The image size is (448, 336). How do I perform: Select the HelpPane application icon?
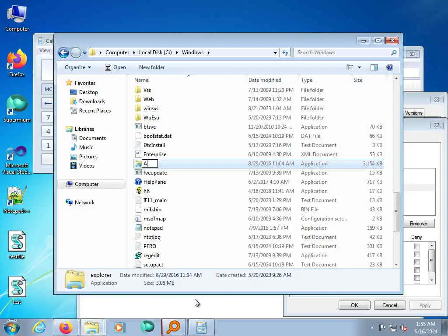click(x=138, y=182)
